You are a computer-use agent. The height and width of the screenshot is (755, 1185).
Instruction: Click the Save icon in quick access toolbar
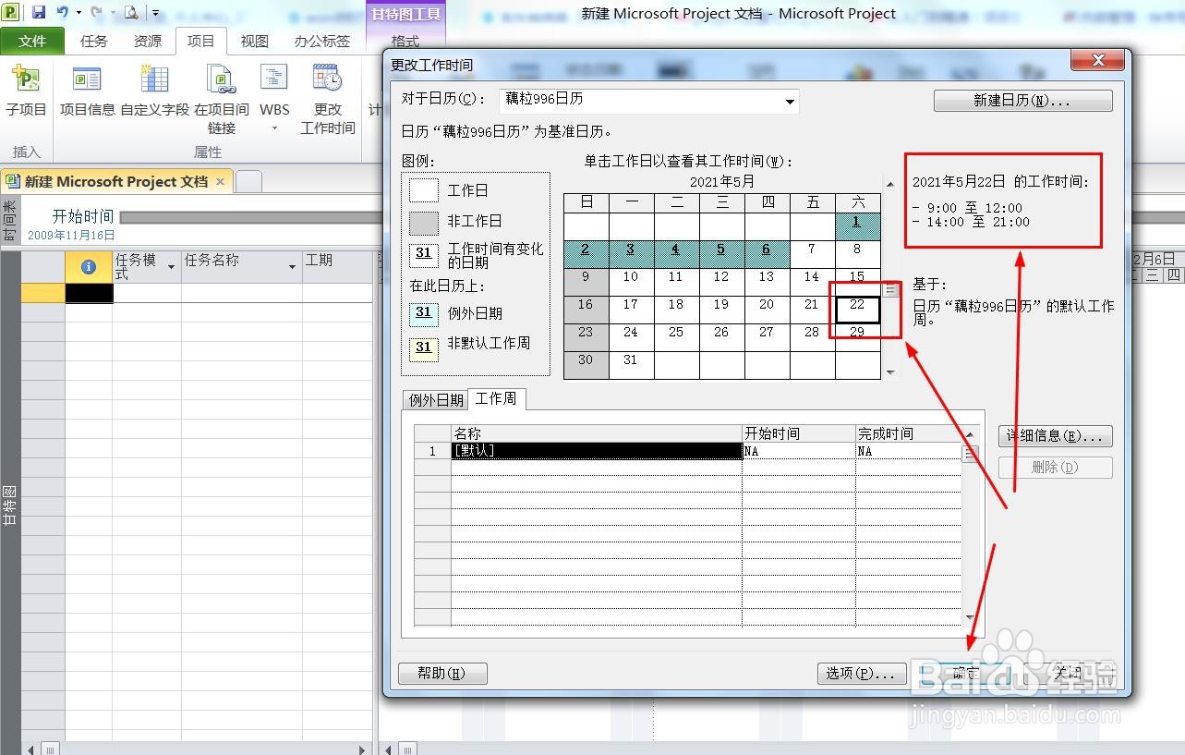coord(39,12)
